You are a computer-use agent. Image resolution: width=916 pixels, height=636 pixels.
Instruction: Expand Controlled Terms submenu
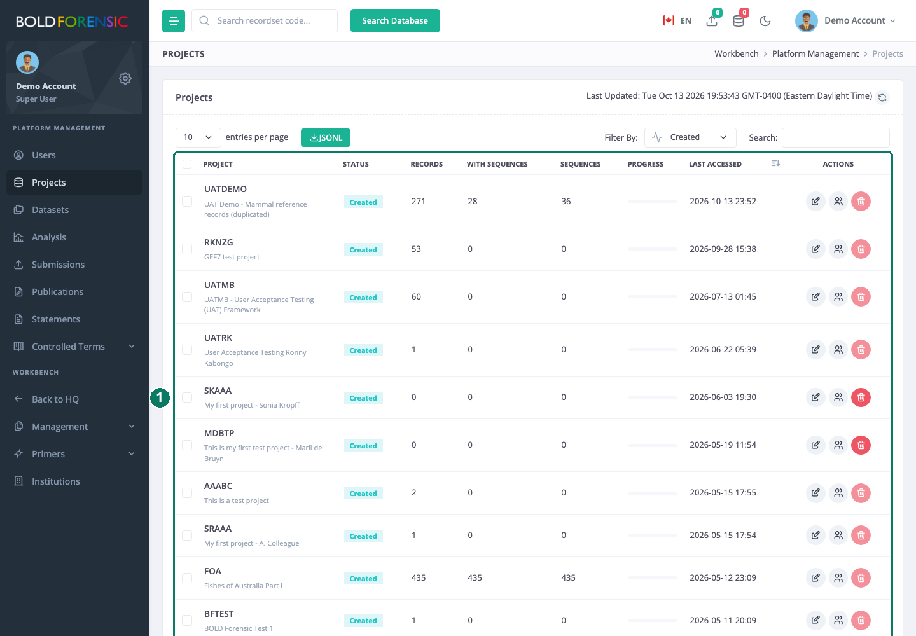click(x=74, y=347)
